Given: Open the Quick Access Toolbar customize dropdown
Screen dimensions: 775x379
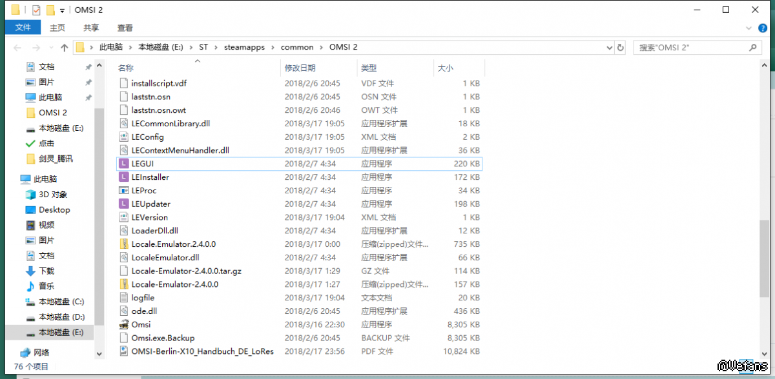Looking at the screenshot, I should click(62, 10).
